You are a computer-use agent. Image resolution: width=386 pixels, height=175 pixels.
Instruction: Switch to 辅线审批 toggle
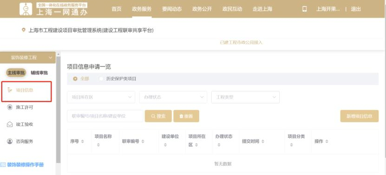(x=39, y=73)
